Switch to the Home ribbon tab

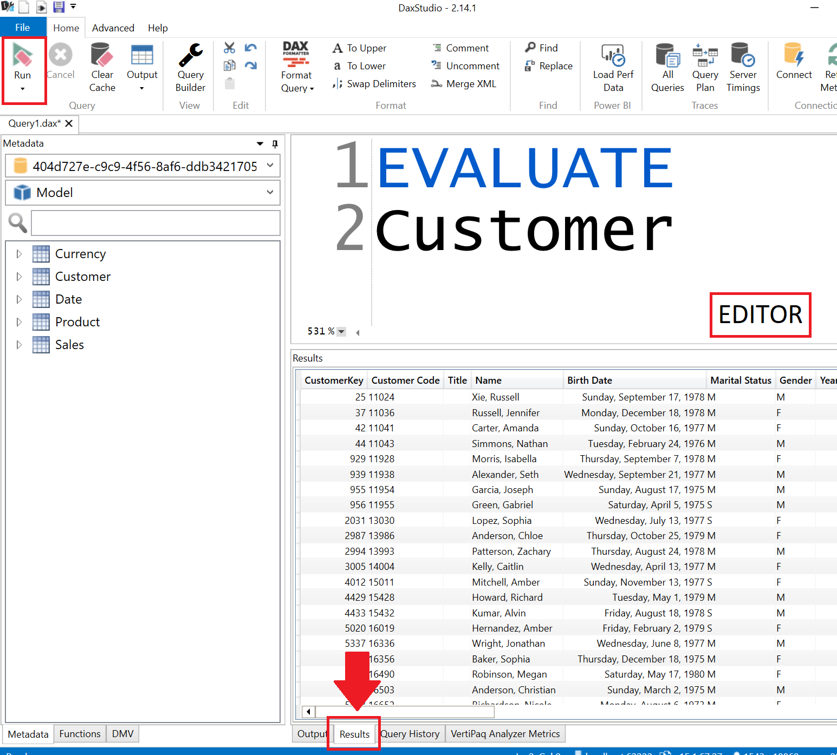click(66, 28)
